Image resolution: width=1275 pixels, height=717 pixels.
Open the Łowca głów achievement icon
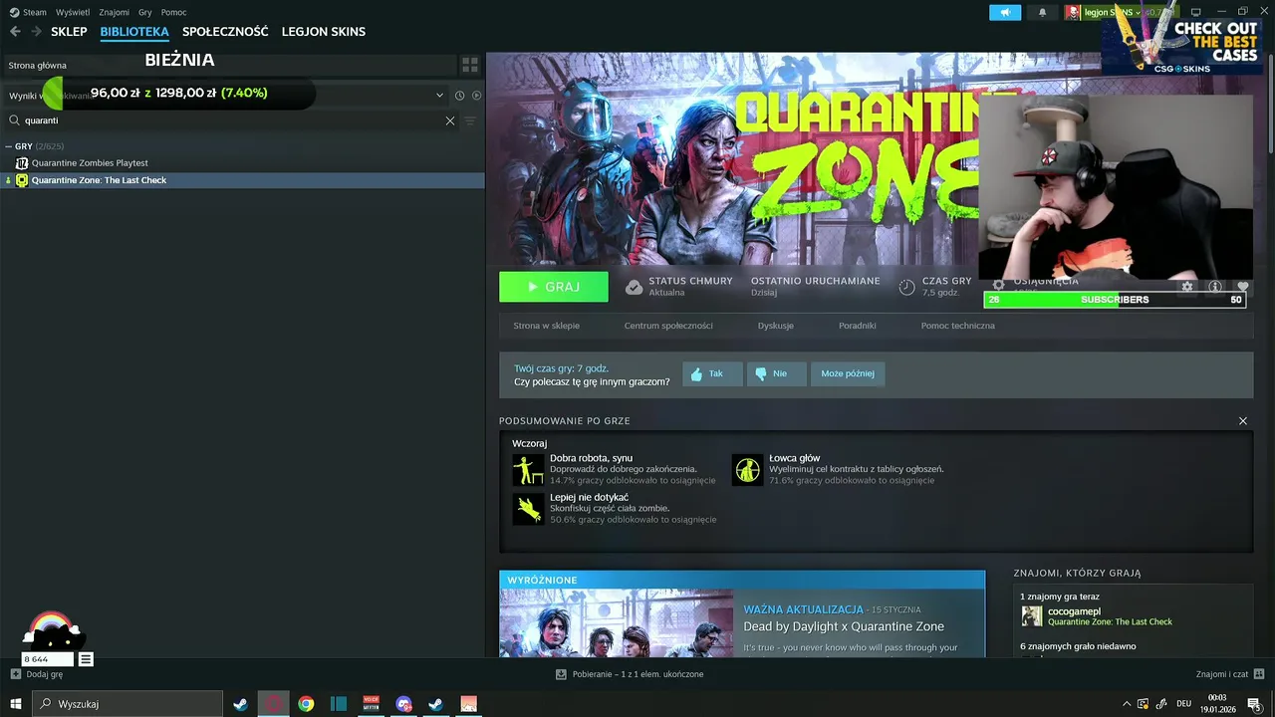[747, 470]
